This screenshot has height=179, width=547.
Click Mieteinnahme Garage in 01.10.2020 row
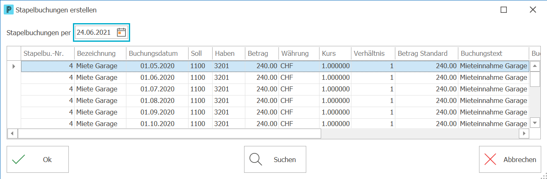click(494, 124)
